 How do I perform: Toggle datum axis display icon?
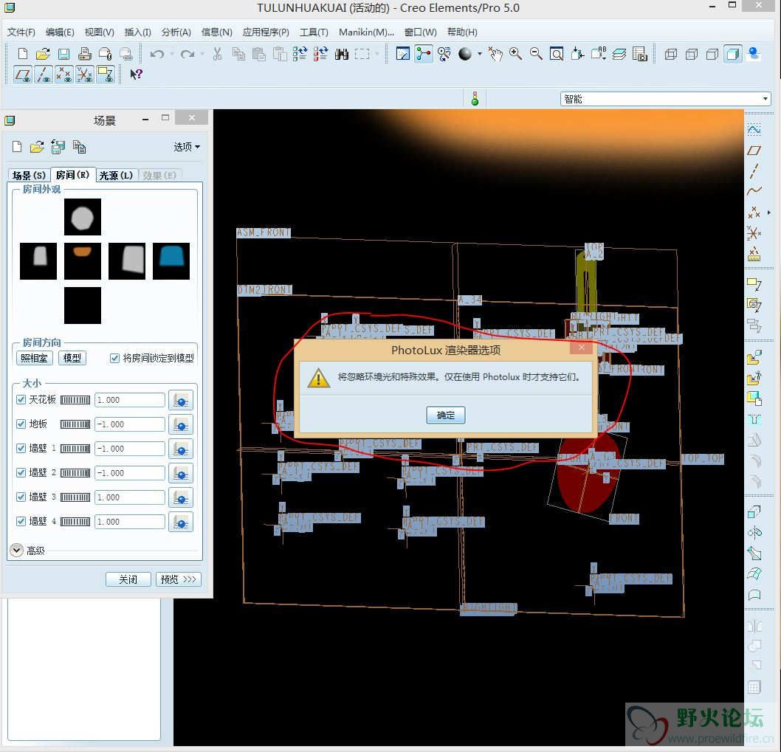[x=44, y=75]
